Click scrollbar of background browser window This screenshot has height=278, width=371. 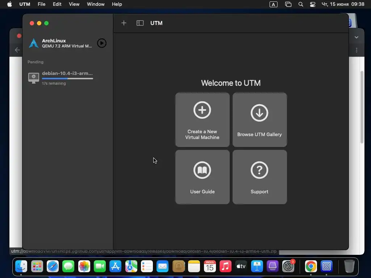(x=362, y=107)
